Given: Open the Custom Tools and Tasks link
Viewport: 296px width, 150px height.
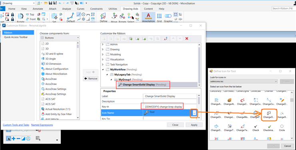Looking at the screenshot, I should point(16,125).
